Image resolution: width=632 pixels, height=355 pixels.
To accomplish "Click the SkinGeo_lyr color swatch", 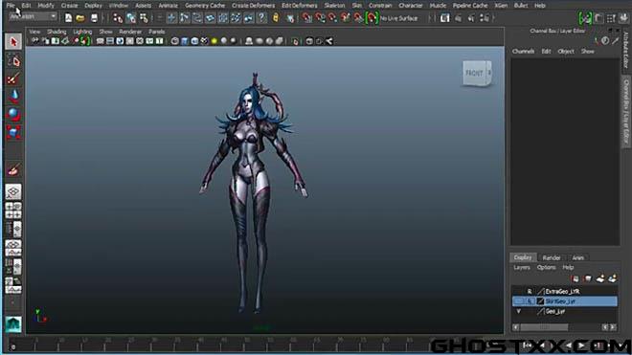I will 540,301.
